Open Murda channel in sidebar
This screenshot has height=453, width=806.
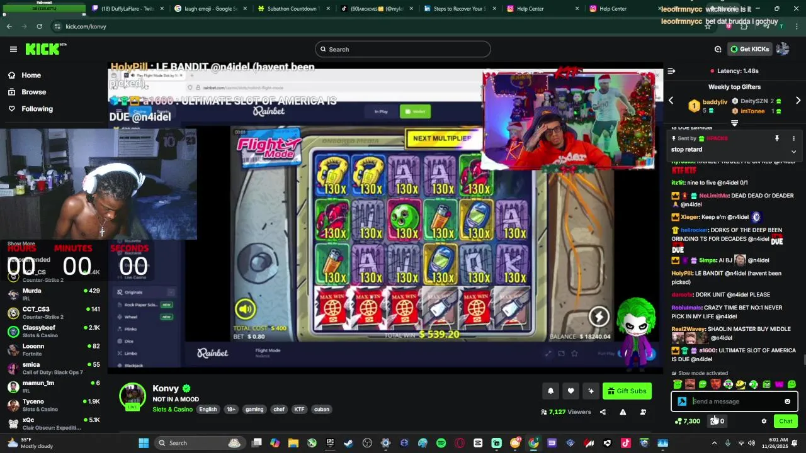pyautogui.click(x=54, y=294)
